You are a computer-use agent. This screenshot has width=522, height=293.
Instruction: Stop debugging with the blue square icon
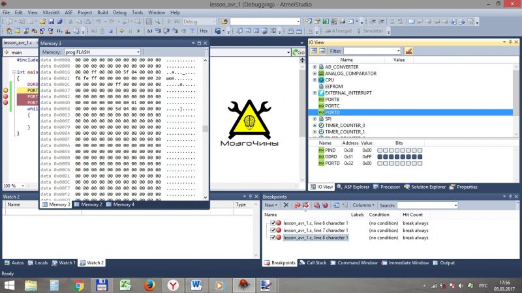tap(111, 31)
